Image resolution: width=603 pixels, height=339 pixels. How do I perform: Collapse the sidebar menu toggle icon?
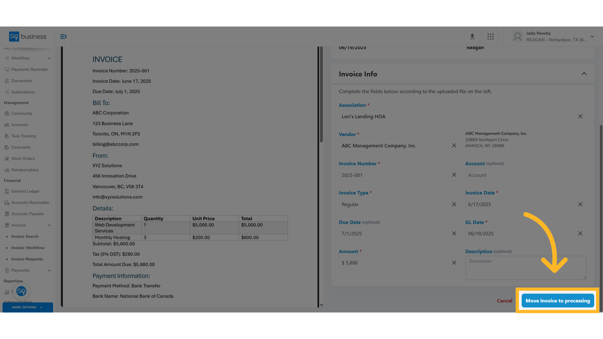(63, 37)
